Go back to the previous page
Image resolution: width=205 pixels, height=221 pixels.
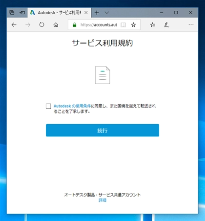(14, 25)
